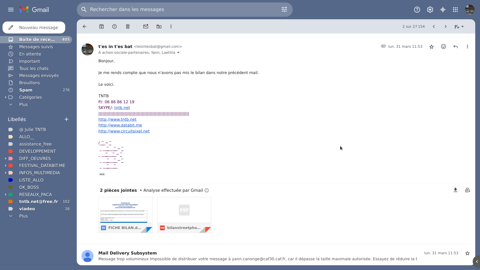Star the Mail Delivery Subsystem message
The height and width of the screenshot is (270, 480).
[x=467, y=253]
